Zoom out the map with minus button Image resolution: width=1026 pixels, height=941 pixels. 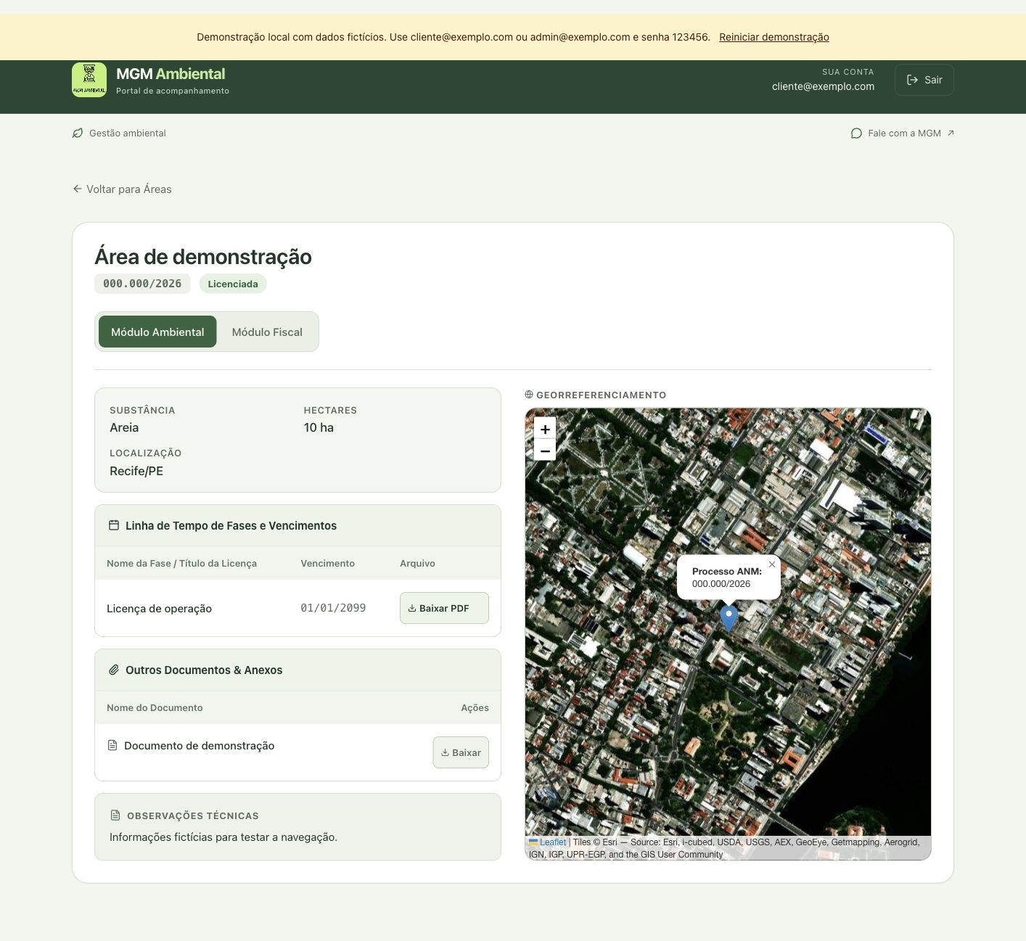coord(545,451)
